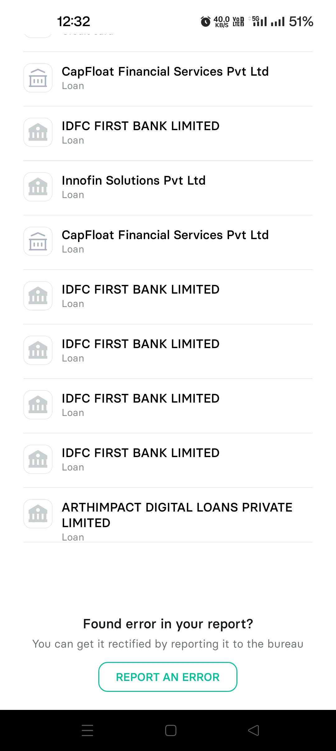Tap bank icon of CapFloat entry below Innofin
Viewport: 336px width, 751px height.
click(38, 241)
